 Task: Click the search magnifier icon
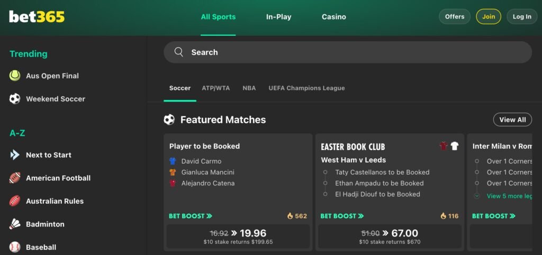point(179,52)
